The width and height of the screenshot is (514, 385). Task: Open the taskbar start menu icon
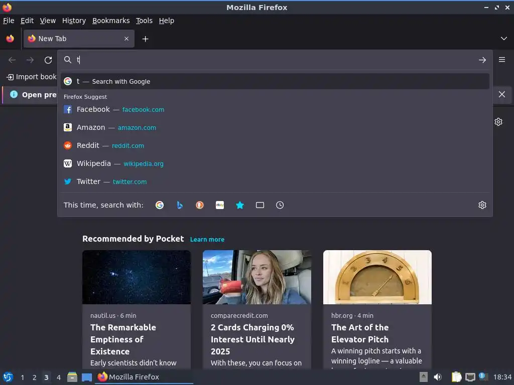8,377
